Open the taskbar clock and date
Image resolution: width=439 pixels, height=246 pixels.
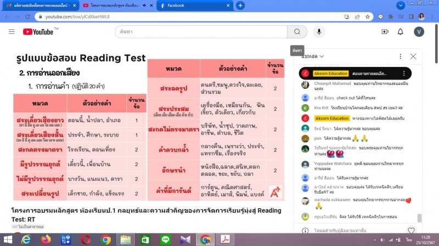(425, 240)
